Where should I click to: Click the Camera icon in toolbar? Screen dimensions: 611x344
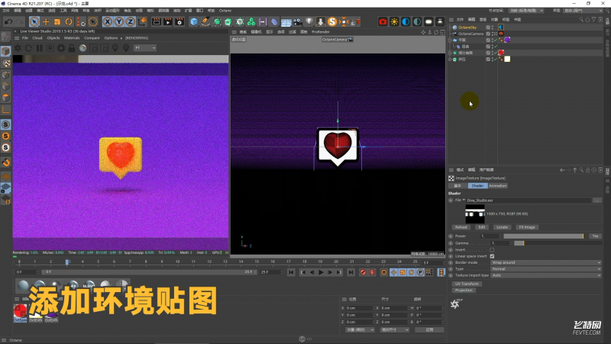[x=297, y=22]
